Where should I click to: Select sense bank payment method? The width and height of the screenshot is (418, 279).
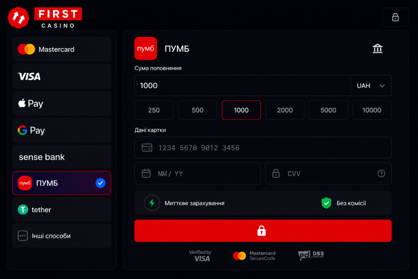pyautogui.click(x=62, y=157)
